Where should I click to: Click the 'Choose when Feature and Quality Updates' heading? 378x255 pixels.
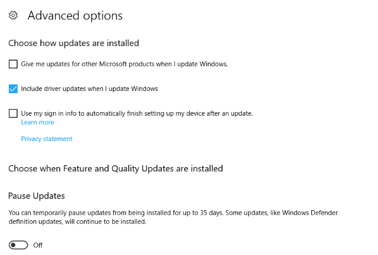[x=116, y=168]
